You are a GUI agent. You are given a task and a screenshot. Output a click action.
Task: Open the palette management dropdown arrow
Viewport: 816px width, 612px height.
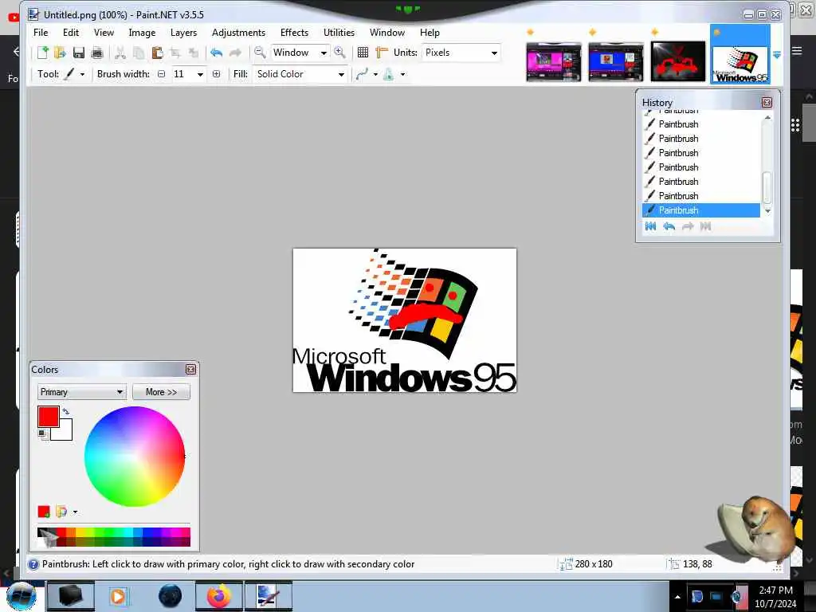click(76, 512)
